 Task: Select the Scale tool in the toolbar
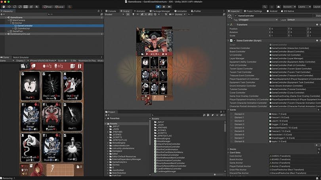pos(20,7)
